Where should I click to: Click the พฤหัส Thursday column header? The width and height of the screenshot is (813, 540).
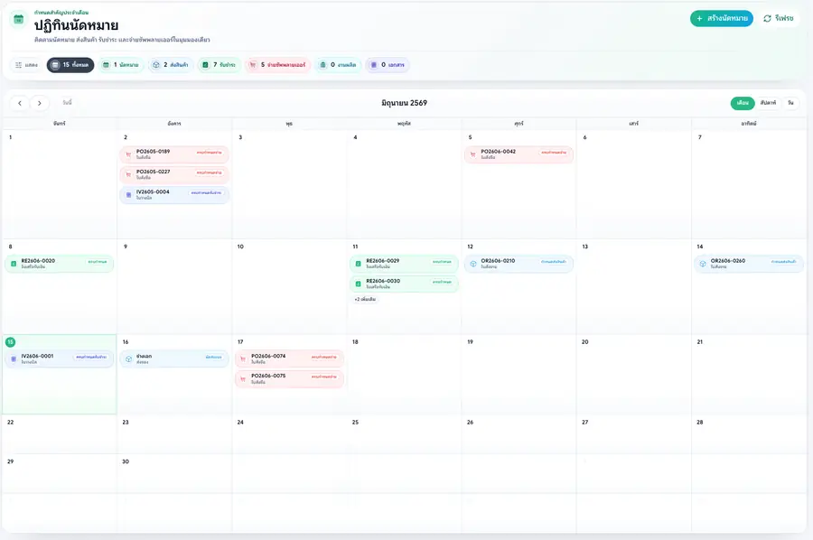404,124
